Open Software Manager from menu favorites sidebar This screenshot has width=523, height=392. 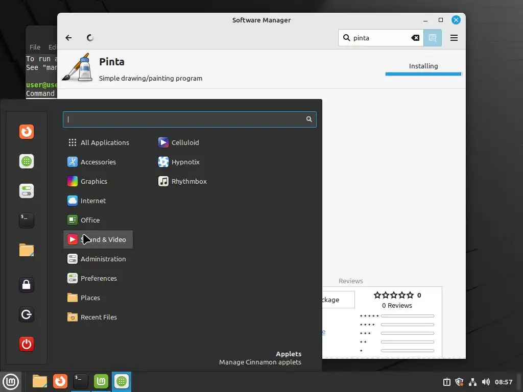point(27,161)
